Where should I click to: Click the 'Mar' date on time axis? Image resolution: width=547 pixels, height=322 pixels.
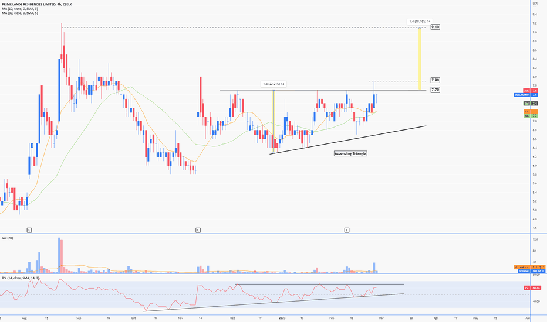pos(381,318)
